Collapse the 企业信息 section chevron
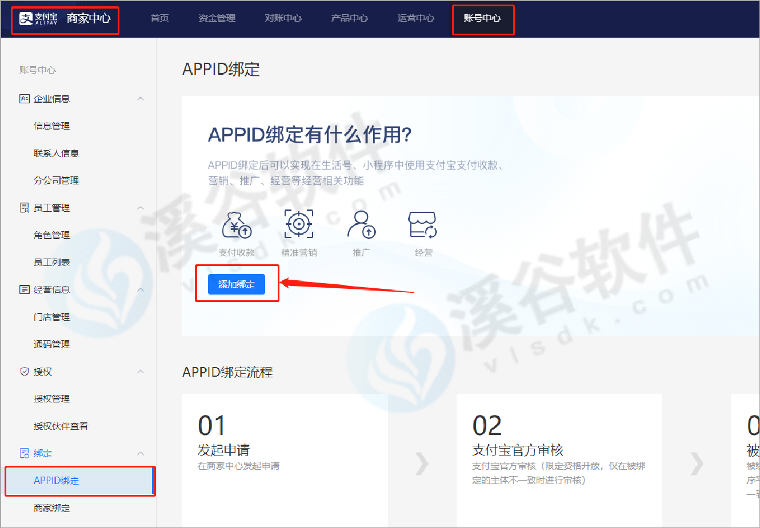This screenshot has width=760, height=528. tap(141, 99)
